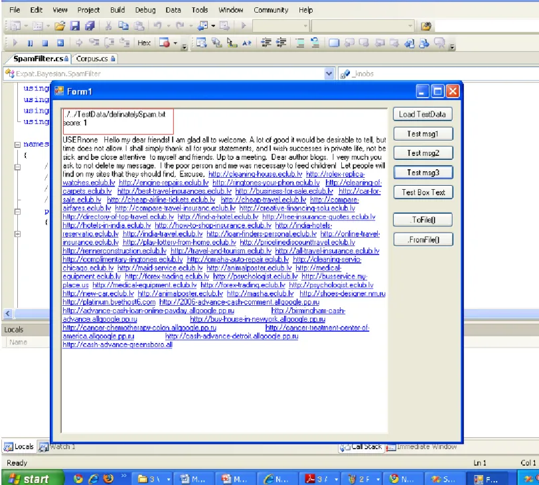Find in Files icon beside search box
The image size is (539, 485).
coord(425,26)
